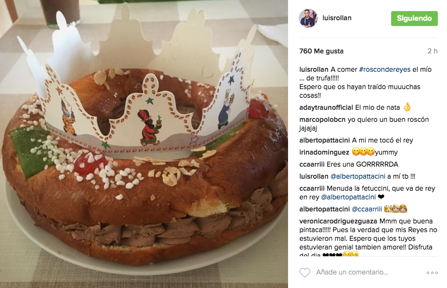Visit irinadominguez profile from comment
Screen dimensions: 447x288
324,152
